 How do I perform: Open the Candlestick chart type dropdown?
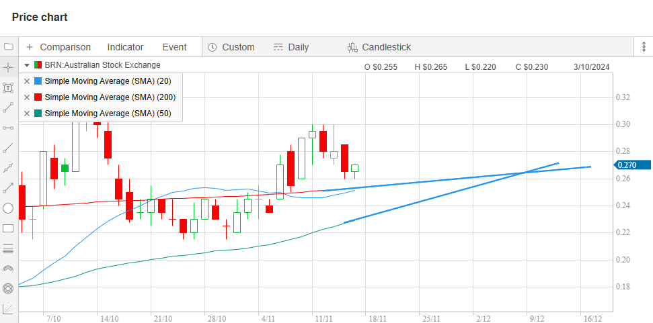tap(379, 47)
